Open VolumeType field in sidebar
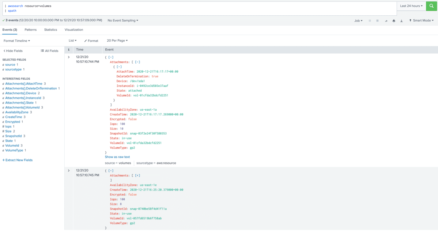Image resolution: width=438 pixels, height=231 pixels. (x=14, y=150)
